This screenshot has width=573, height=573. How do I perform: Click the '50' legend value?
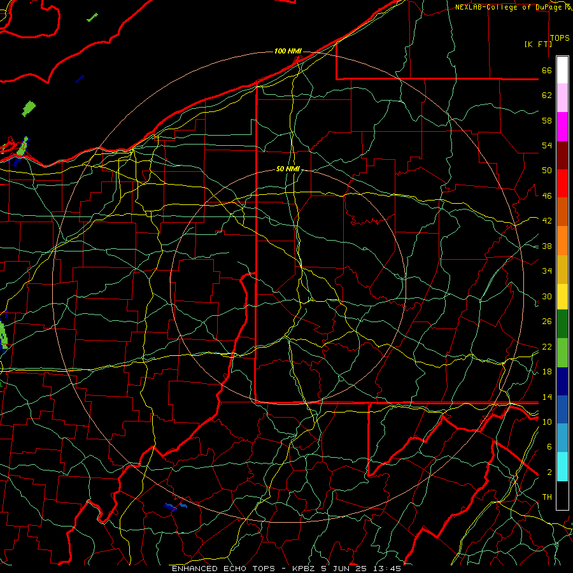coord(547,171)
